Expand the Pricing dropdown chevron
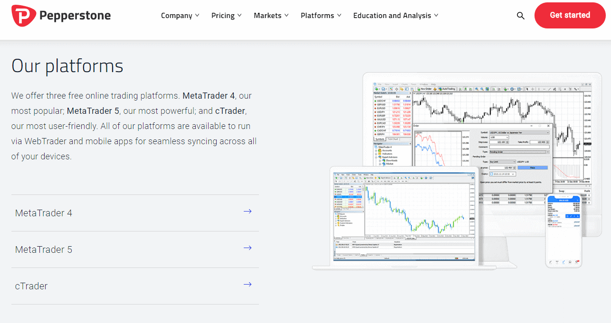The image size is (611, 323). [x=240, y=15]
